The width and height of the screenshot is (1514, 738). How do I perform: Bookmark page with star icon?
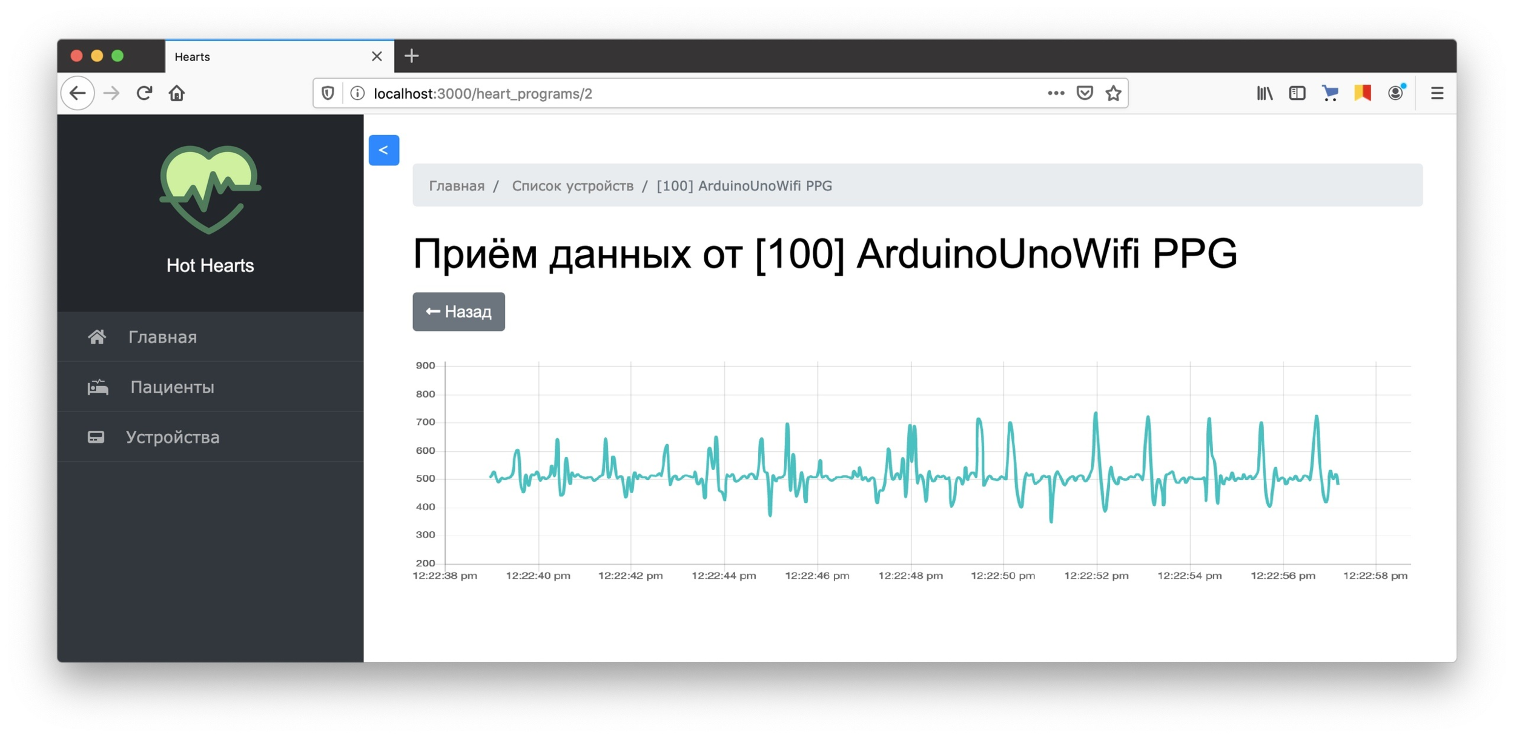1113,93
